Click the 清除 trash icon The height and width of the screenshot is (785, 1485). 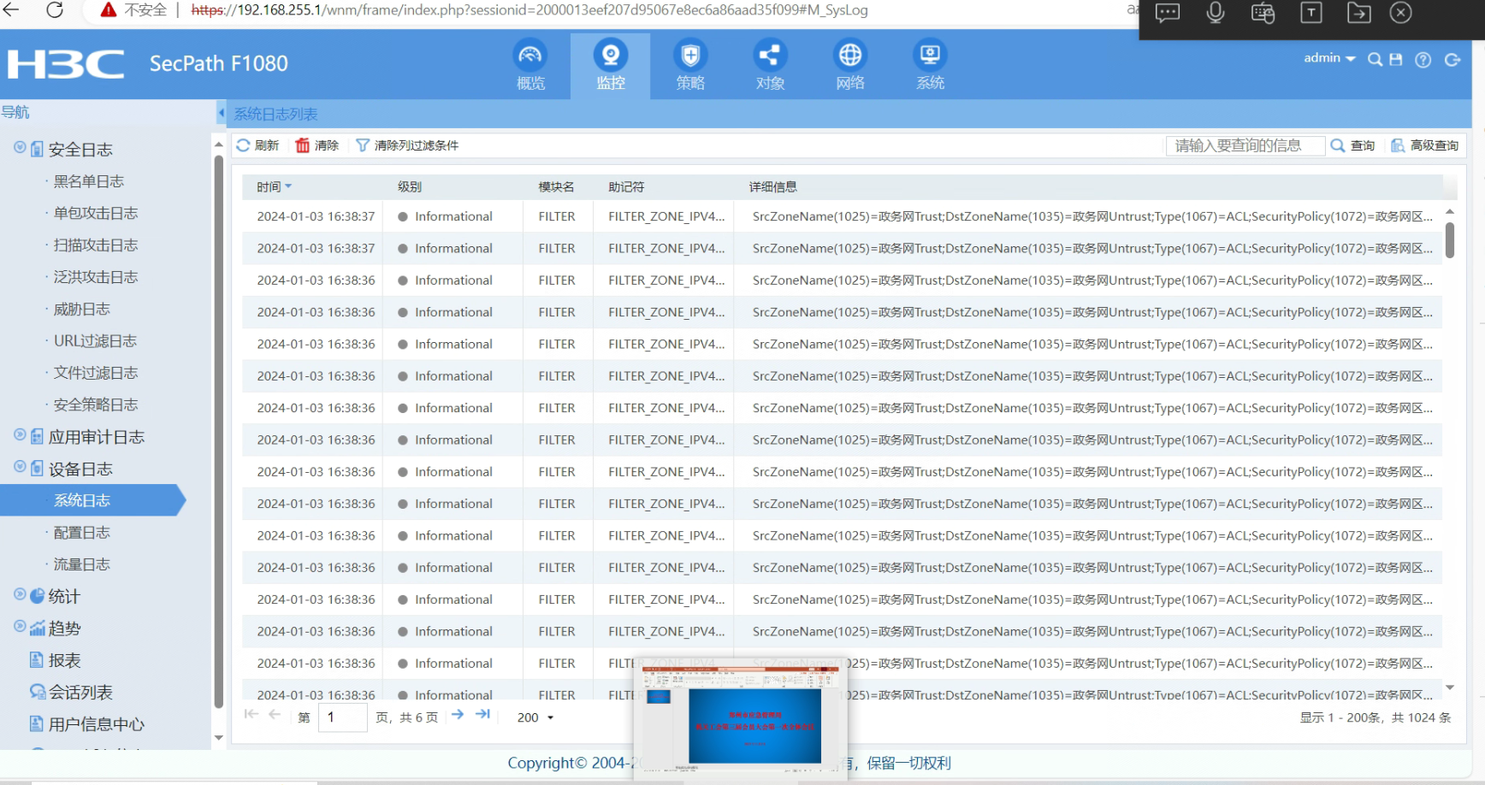coord(303,145)
